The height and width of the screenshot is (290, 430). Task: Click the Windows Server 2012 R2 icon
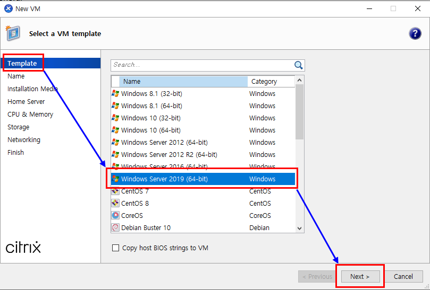(115, 155)
